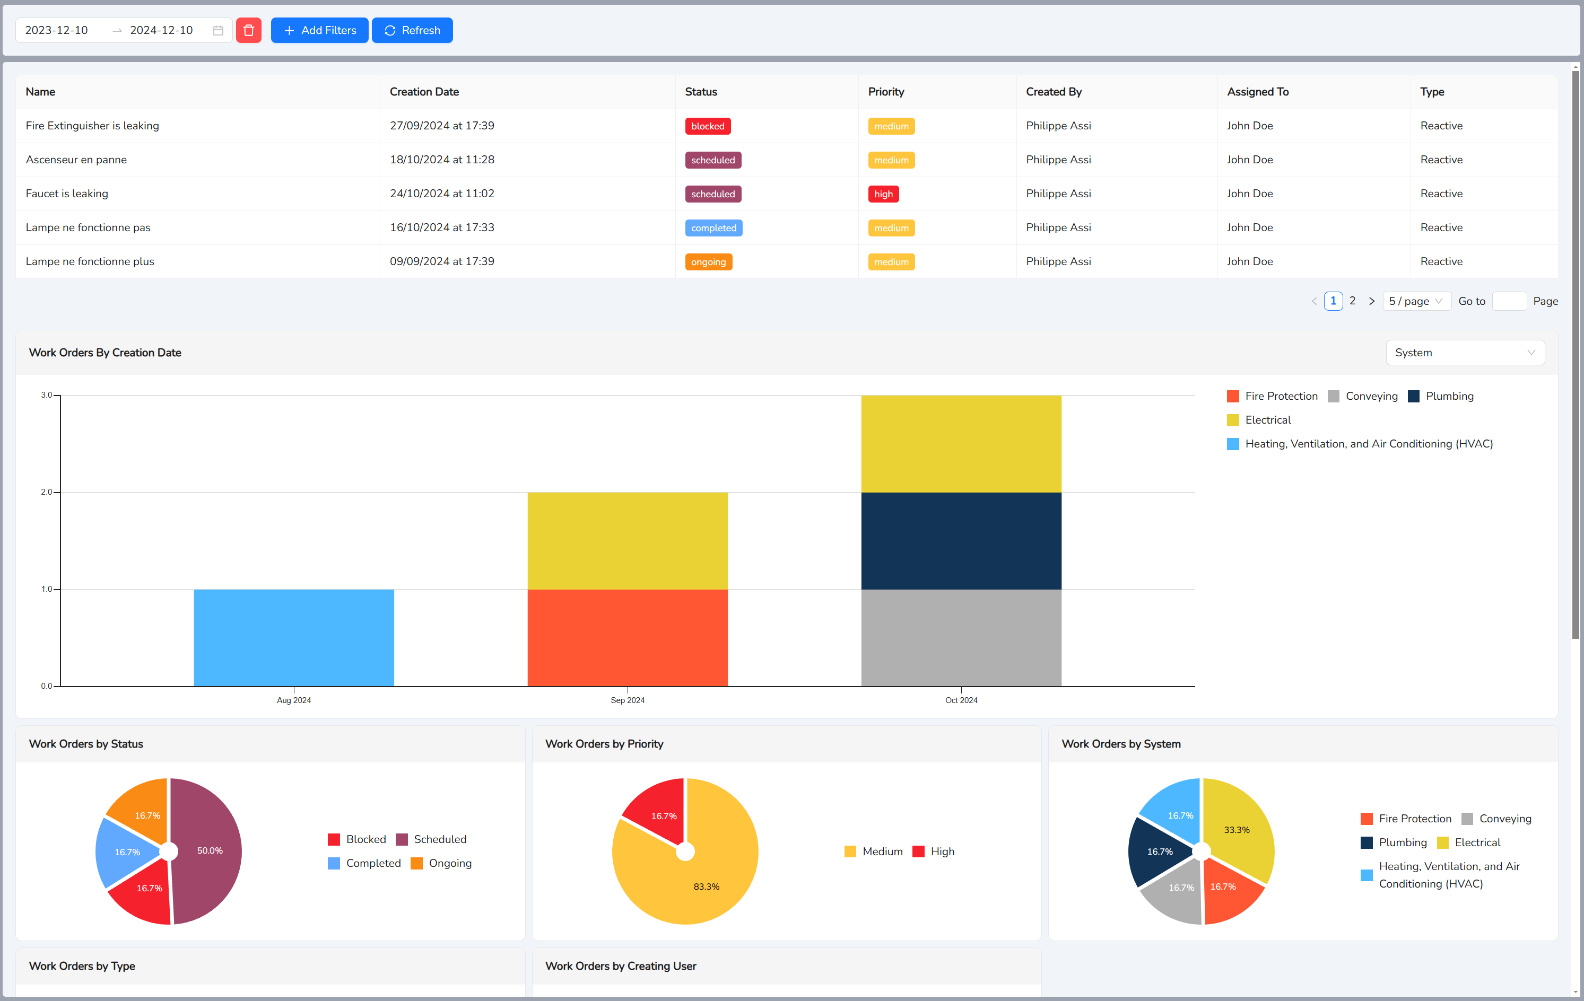Image resolution: width=1584 pixels, height=1001 pixels.
Task: Open the calendar icon in date range
Action: [219, 30]
